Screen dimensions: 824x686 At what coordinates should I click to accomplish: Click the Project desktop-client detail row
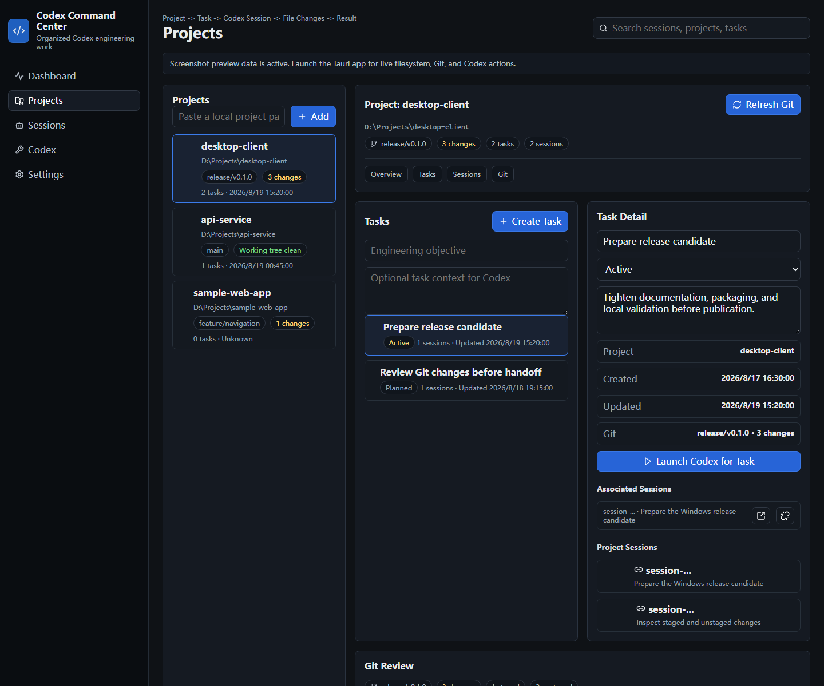[698, 351]
